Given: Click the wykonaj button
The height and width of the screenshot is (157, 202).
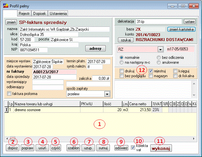Looking at the screenshot, I should [161, 148].
